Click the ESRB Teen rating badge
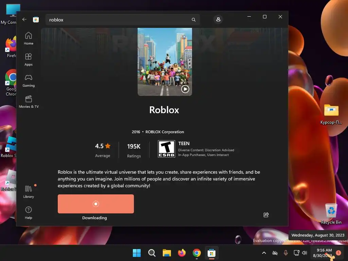Viewport: 348px width, 261px height. (x=167, y=149)
